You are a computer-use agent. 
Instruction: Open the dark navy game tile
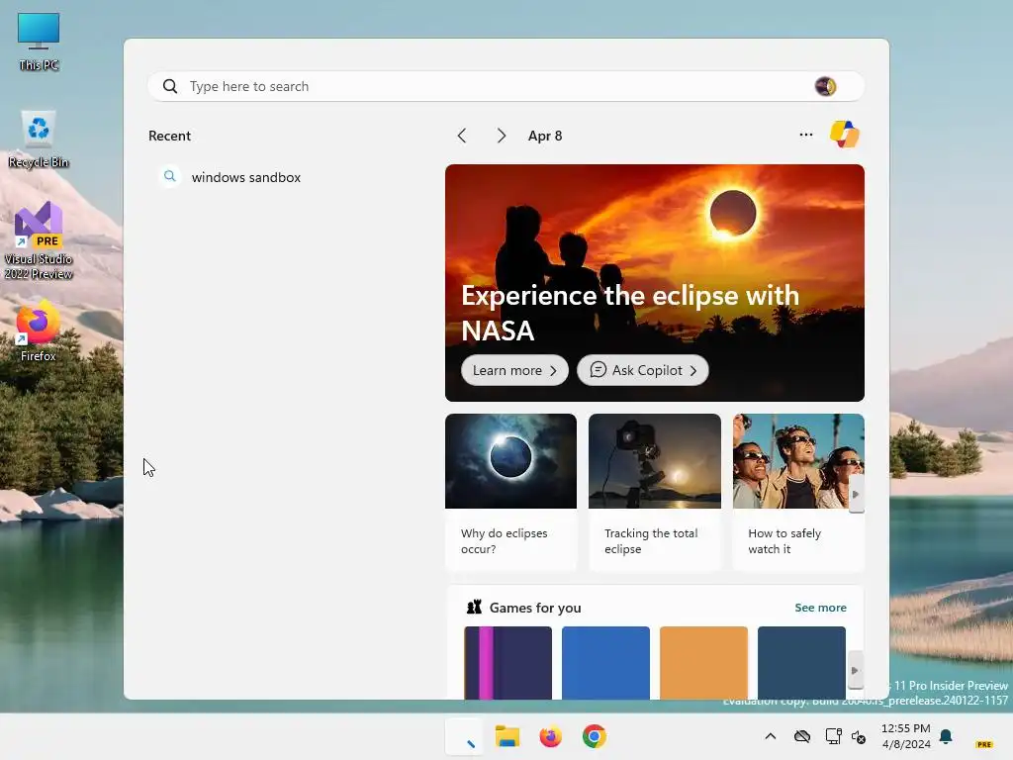click(x=801, y=662)
